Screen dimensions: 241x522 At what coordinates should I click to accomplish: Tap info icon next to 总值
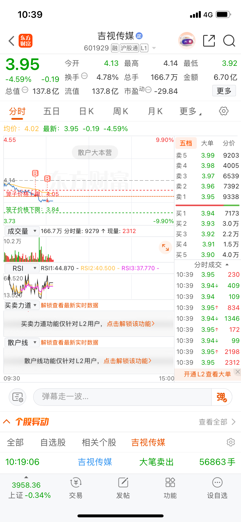click(x=25, y=90)
